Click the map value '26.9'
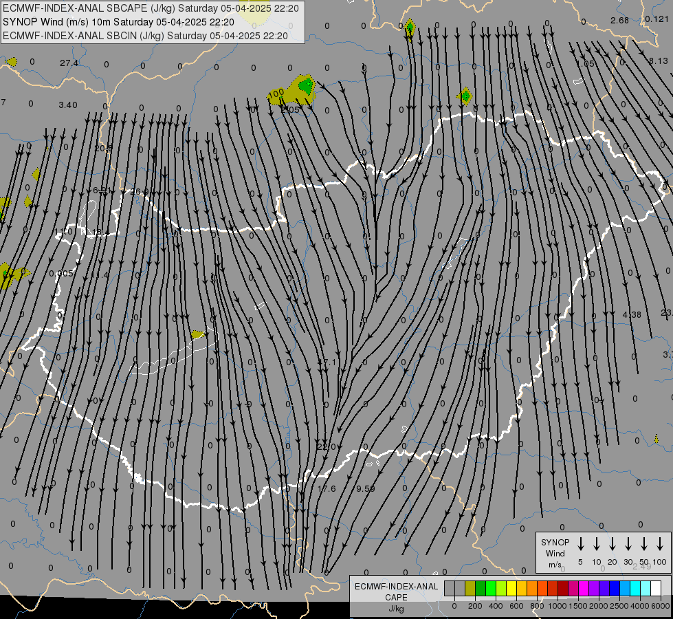Image resolution: width=673 pixels, height=619 pixels. (139, 192)
